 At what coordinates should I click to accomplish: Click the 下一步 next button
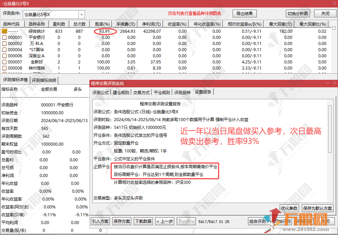click(x=187, y=221)
